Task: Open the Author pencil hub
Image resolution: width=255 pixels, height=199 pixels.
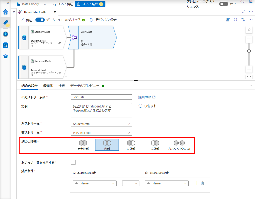Action: (6, 23)
